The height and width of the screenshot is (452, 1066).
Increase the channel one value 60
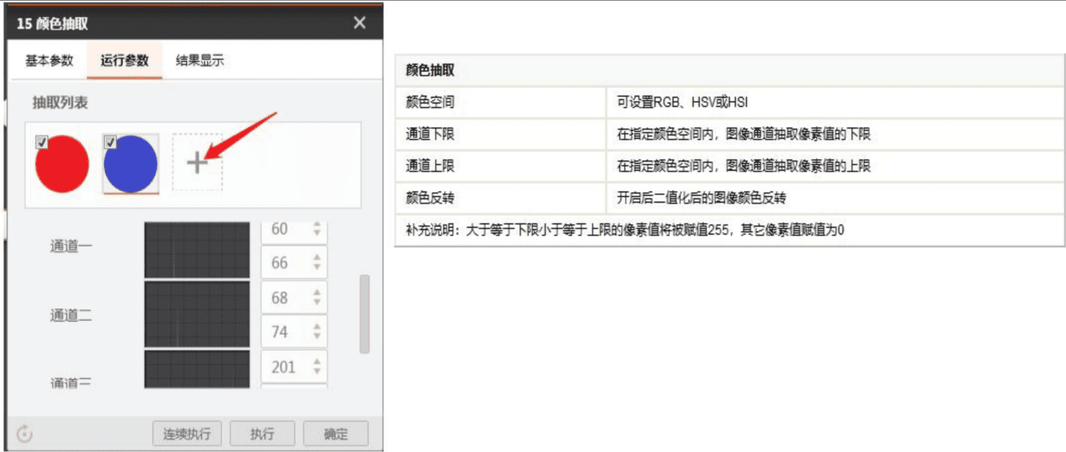click(x=317, y=225)
